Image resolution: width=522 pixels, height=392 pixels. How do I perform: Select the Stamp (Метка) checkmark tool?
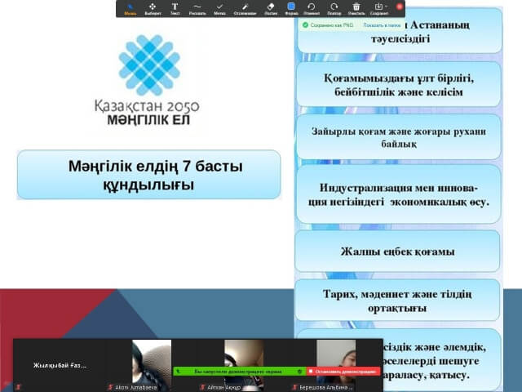tap(219, 9)
